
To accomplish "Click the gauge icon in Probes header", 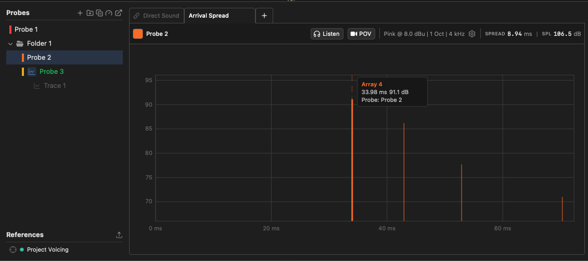I will click(x=109, y=13).
